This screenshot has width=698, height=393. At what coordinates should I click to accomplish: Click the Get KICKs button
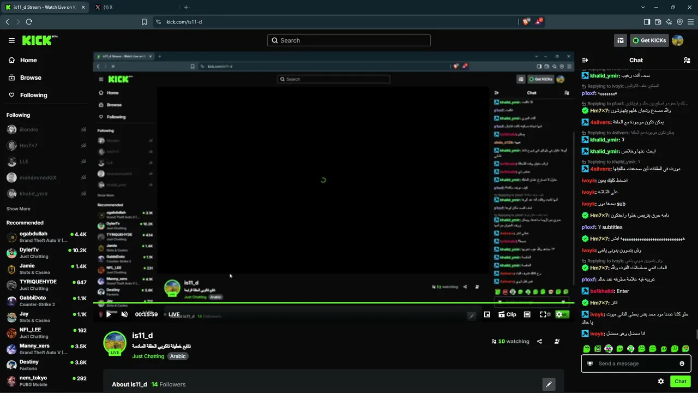coord(649,40)
